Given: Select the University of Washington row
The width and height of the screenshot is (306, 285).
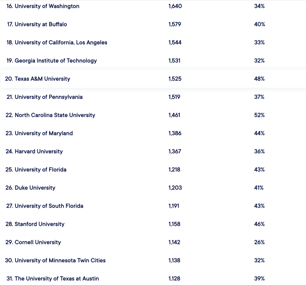Looking at the screenshot, I should tap(153, 6).
